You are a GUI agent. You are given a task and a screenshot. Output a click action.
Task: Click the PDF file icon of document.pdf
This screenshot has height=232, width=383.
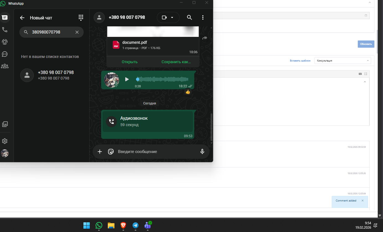click(x=116, y=45)
